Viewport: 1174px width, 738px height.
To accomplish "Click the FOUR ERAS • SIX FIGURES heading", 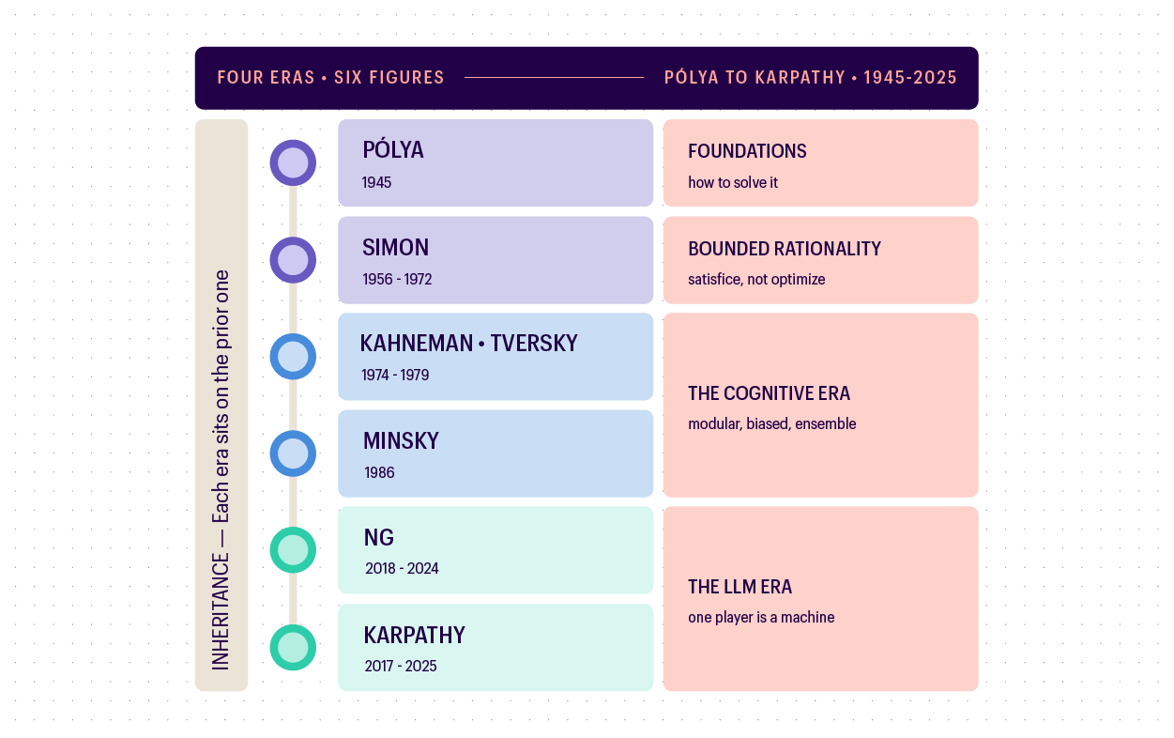I will (x=330, y=78).
